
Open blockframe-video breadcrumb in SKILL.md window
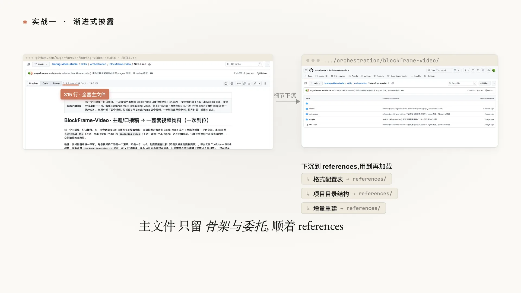(120, 64)
